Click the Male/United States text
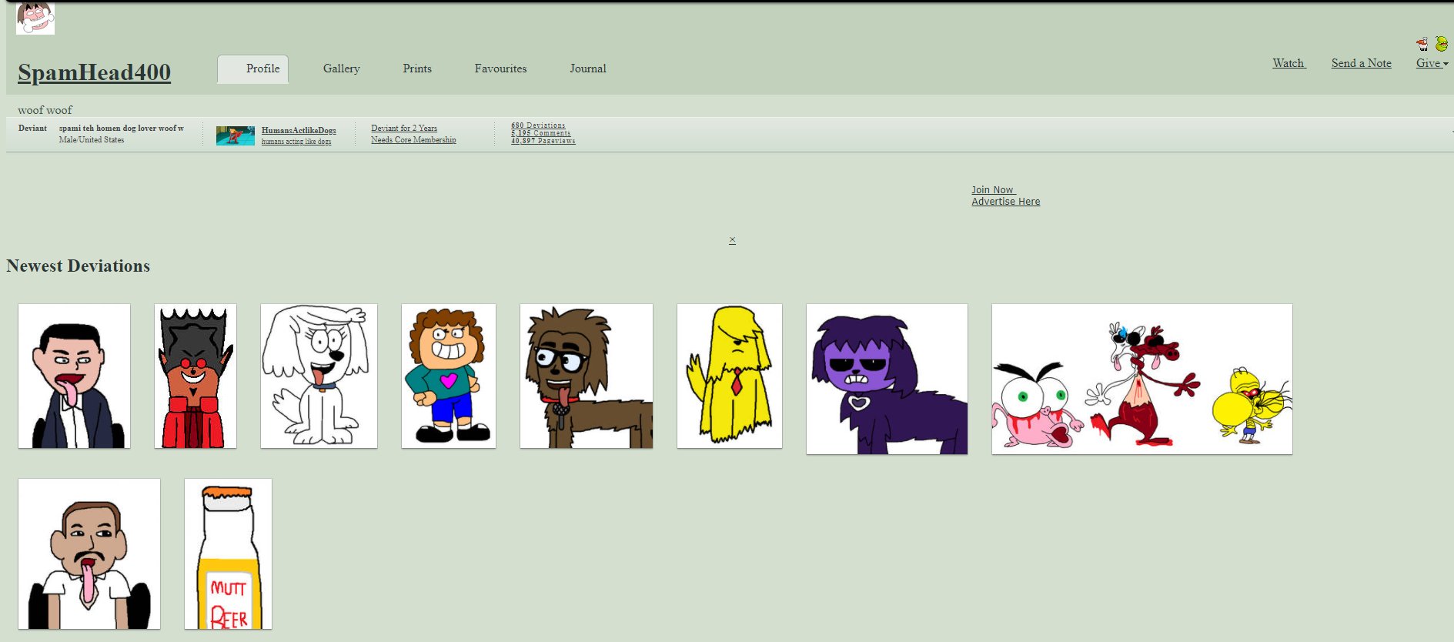 [92, 140]
